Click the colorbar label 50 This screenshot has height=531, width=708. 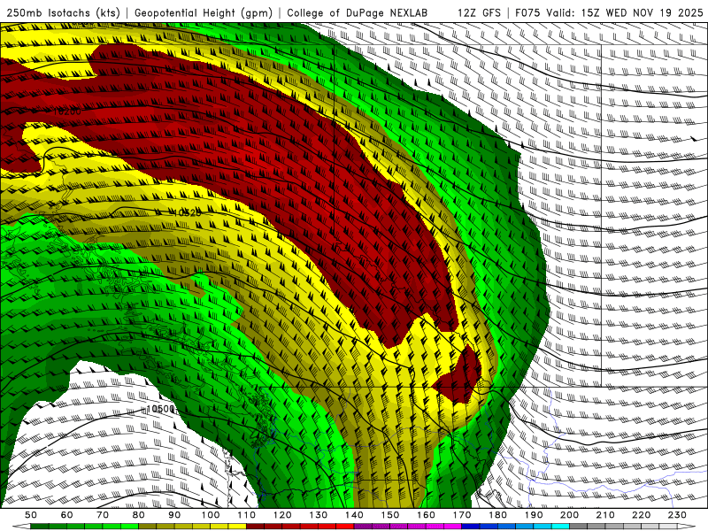click(31, 515)
